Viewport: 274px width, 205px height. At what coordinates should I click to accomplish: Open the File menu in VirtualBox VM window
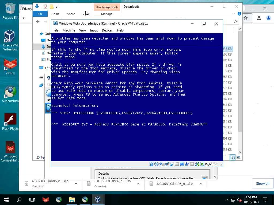[x=56, y=30]
